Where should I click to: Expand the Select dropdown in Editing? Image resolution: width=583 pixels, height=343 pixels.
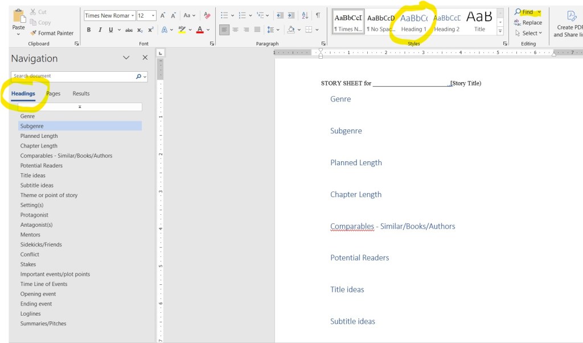(x=529, y=33)
